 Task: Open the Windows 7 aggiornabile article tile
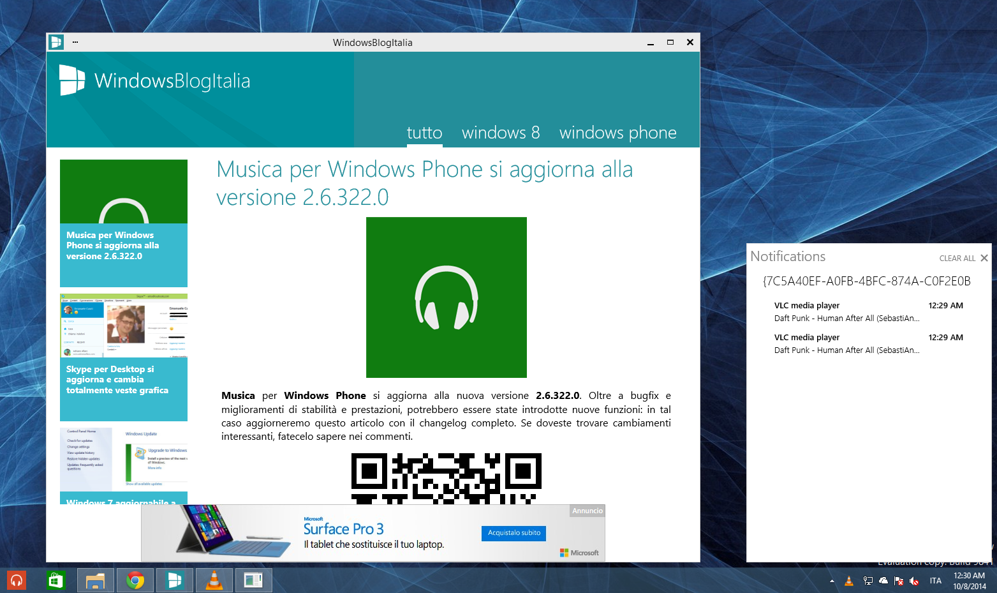point(124,466)
